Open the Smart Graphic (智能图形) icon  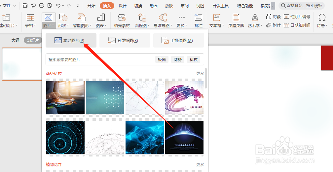pyautogui.click(x=82, y=17)
